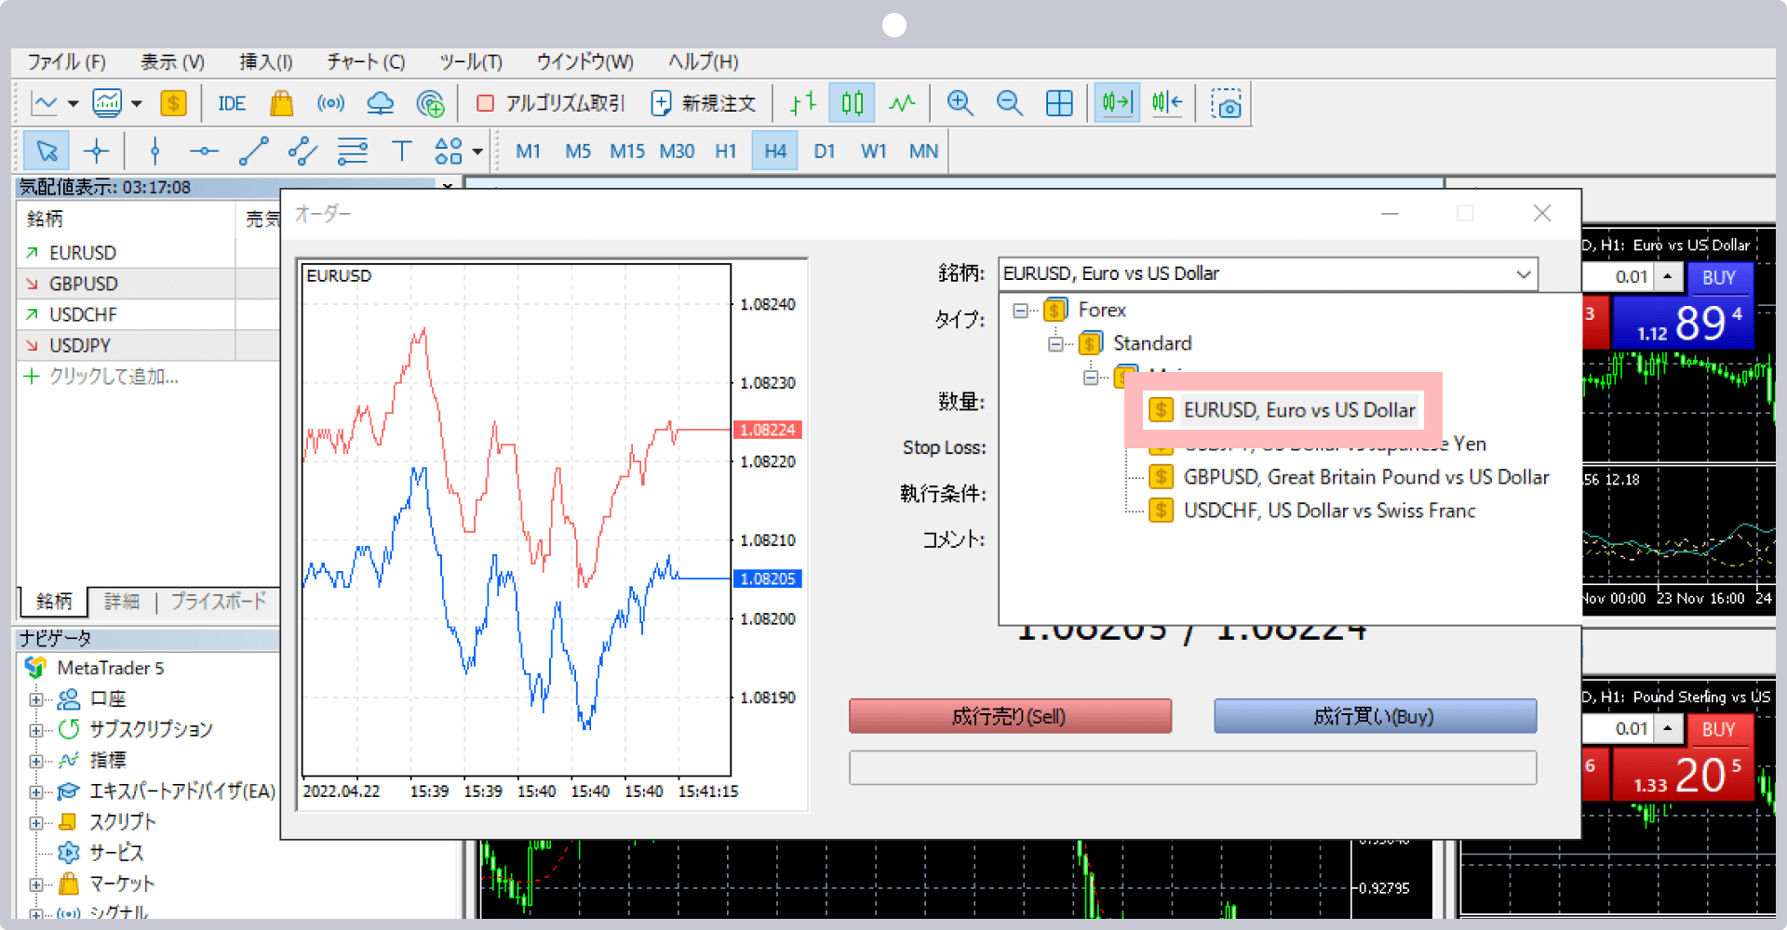Screen dimensions: 1787x930
Task: Open the 銘柄 symbol combo box
Action: (x=1268, y=273)
